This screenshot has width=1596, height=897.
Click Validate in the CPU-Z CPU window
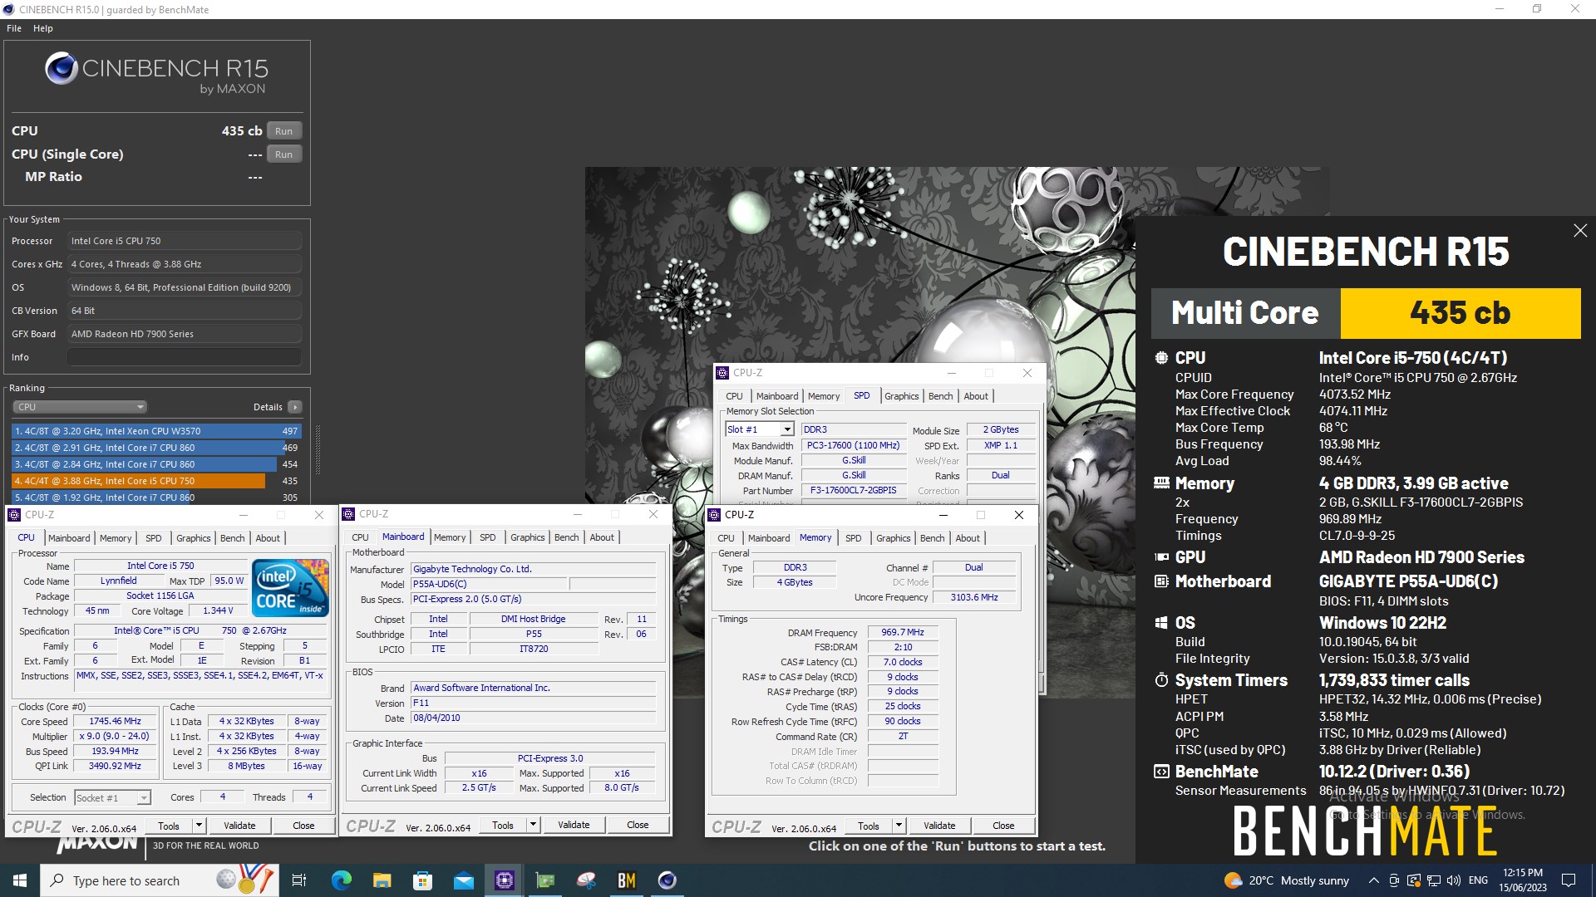pyautogui.click(x=239, y=826)
